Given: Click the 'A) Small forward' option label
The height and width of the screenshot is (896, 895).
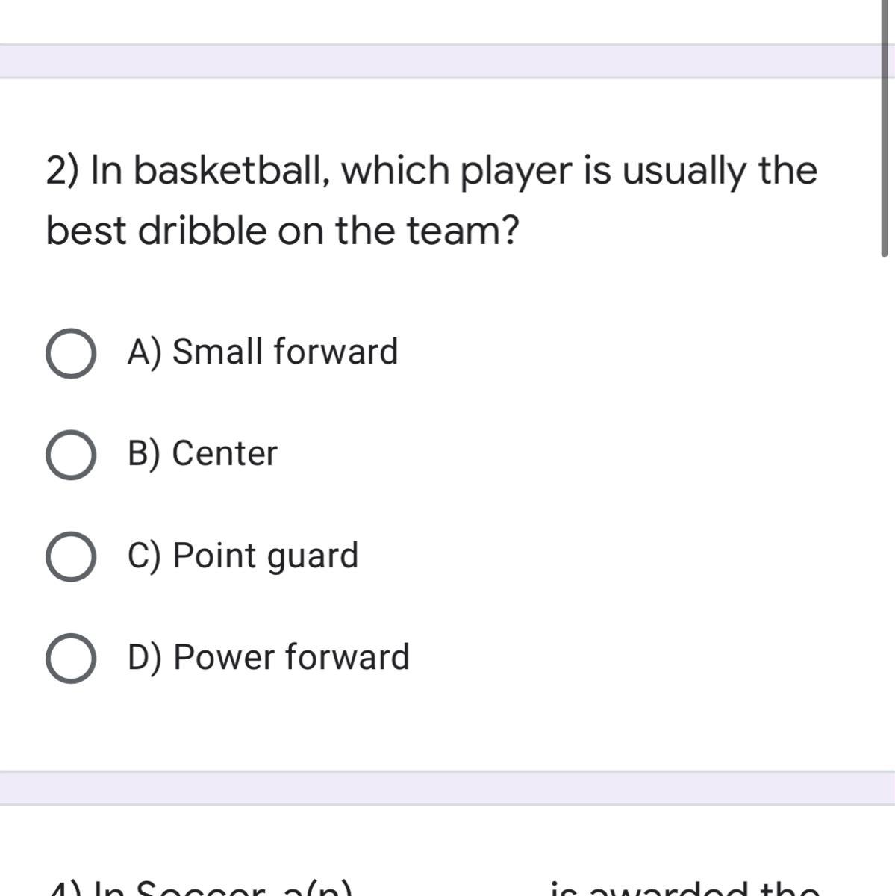Looking at the screenshot, I should (263, 352).
